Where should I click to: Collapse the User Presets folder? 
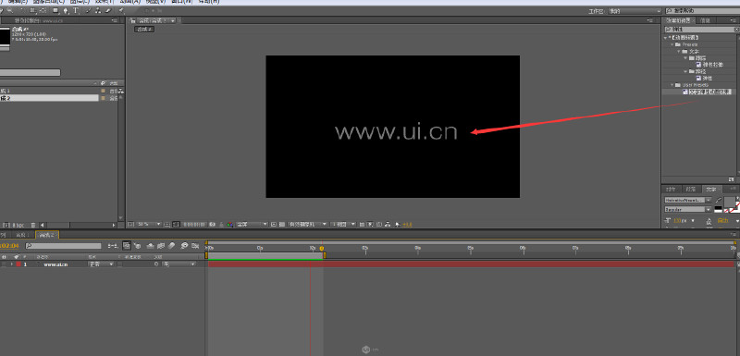(x=672, y=85)
